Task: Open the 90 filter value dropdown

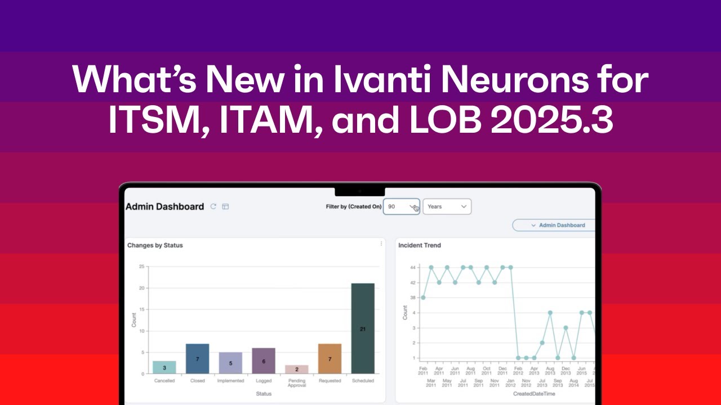Action: (402, 206)
